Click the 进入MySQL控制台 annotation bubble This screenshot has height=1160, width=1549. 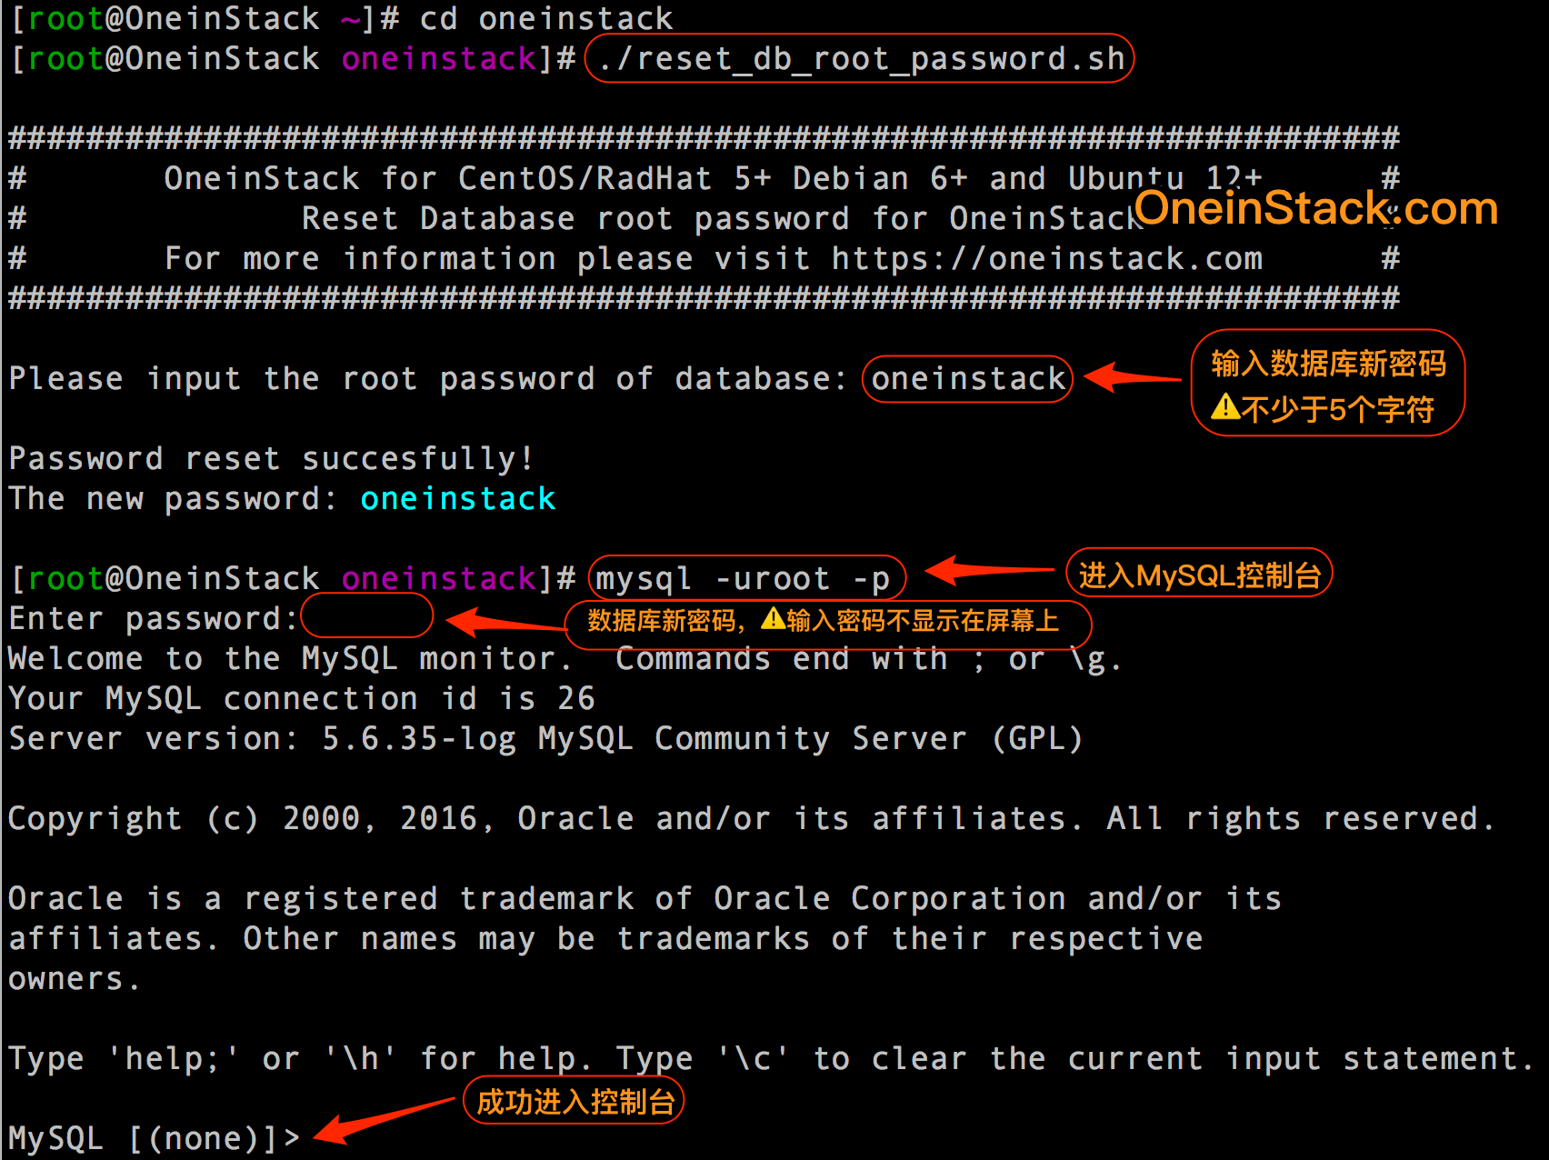[1198, 572]
